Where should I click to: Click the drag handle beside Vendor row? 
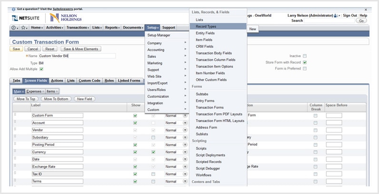15,130
